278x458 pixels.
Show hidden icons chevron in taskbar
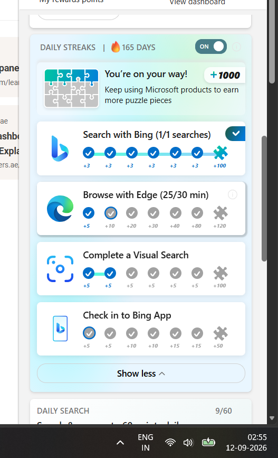[120, 443]
